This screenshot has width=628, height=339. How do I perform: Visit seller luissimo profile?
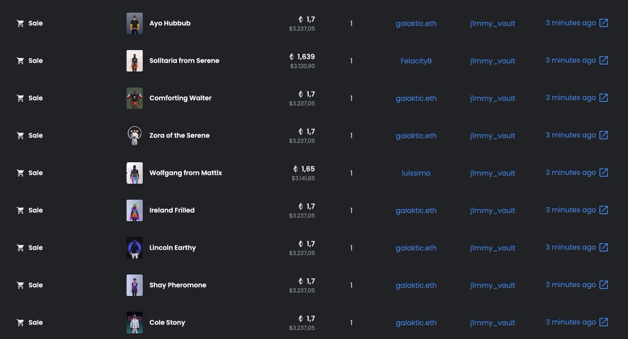coord(416,173)
